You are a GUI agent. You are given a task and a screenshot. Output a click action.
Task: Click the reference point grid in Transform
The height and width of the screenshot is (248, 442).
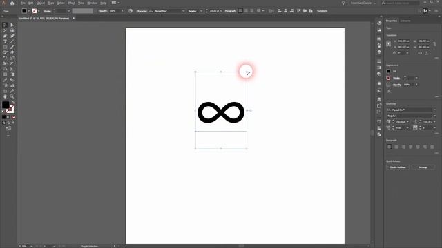coord(389,44)
